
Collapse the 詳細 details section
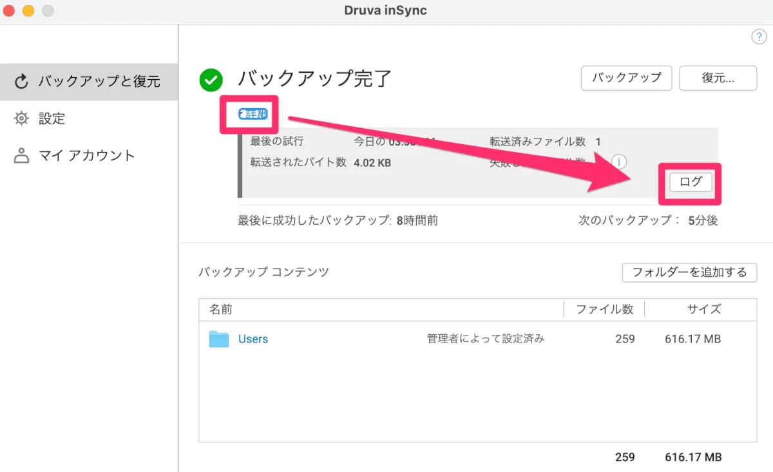pyautogui.click(x=253, y=115)
